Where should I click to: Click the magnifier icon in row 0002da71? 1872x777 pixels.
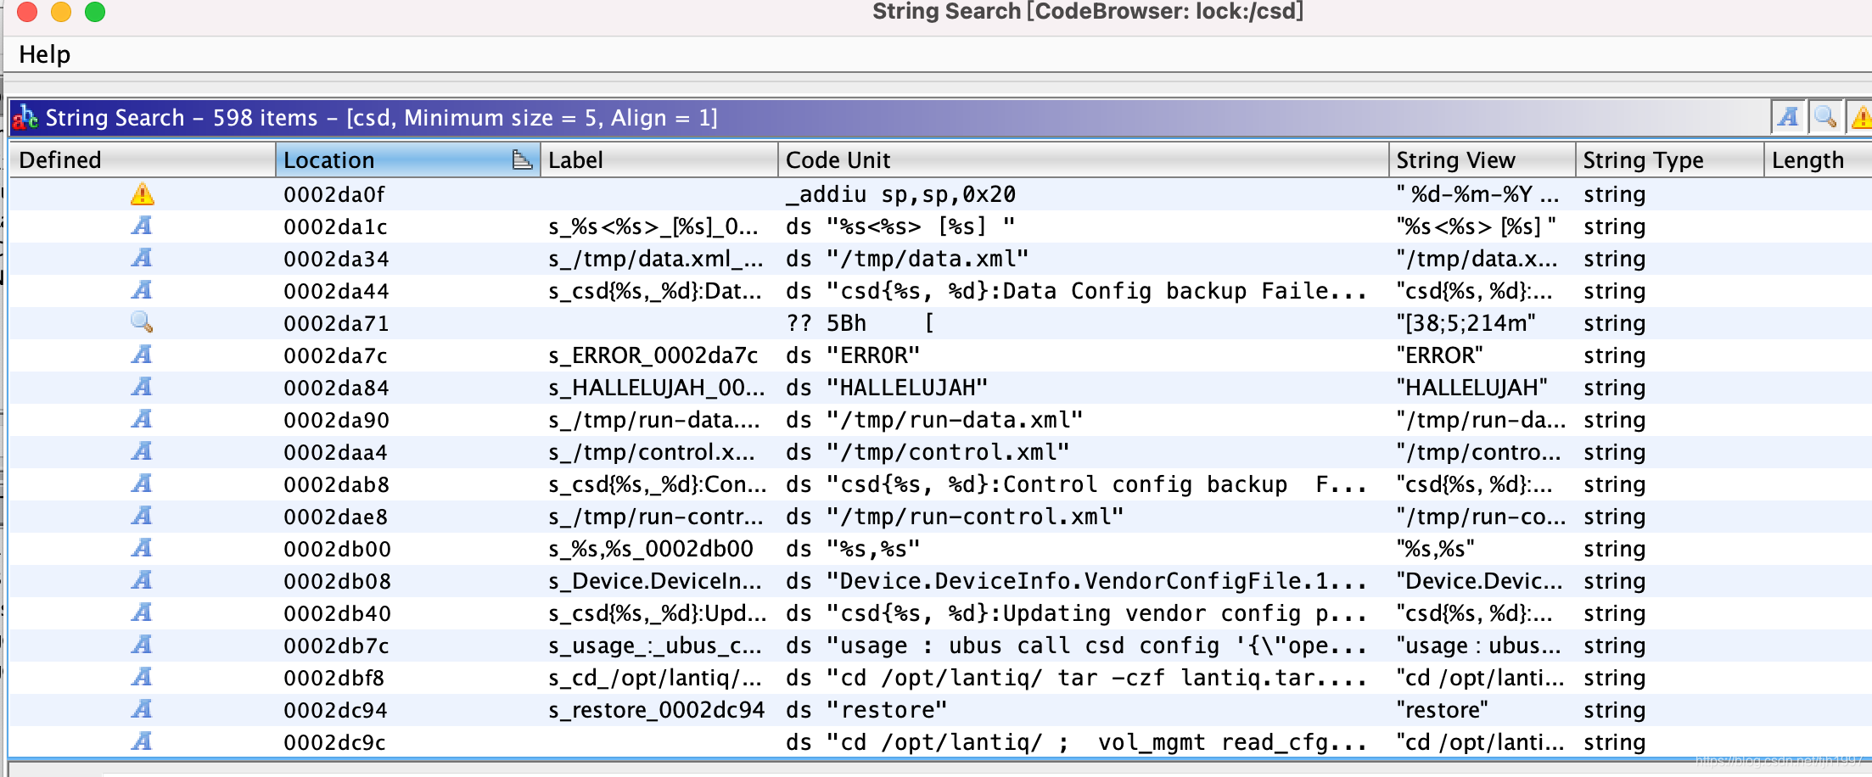(142, 322)
